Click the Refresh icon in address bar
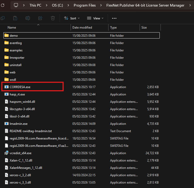 [3, 5]
